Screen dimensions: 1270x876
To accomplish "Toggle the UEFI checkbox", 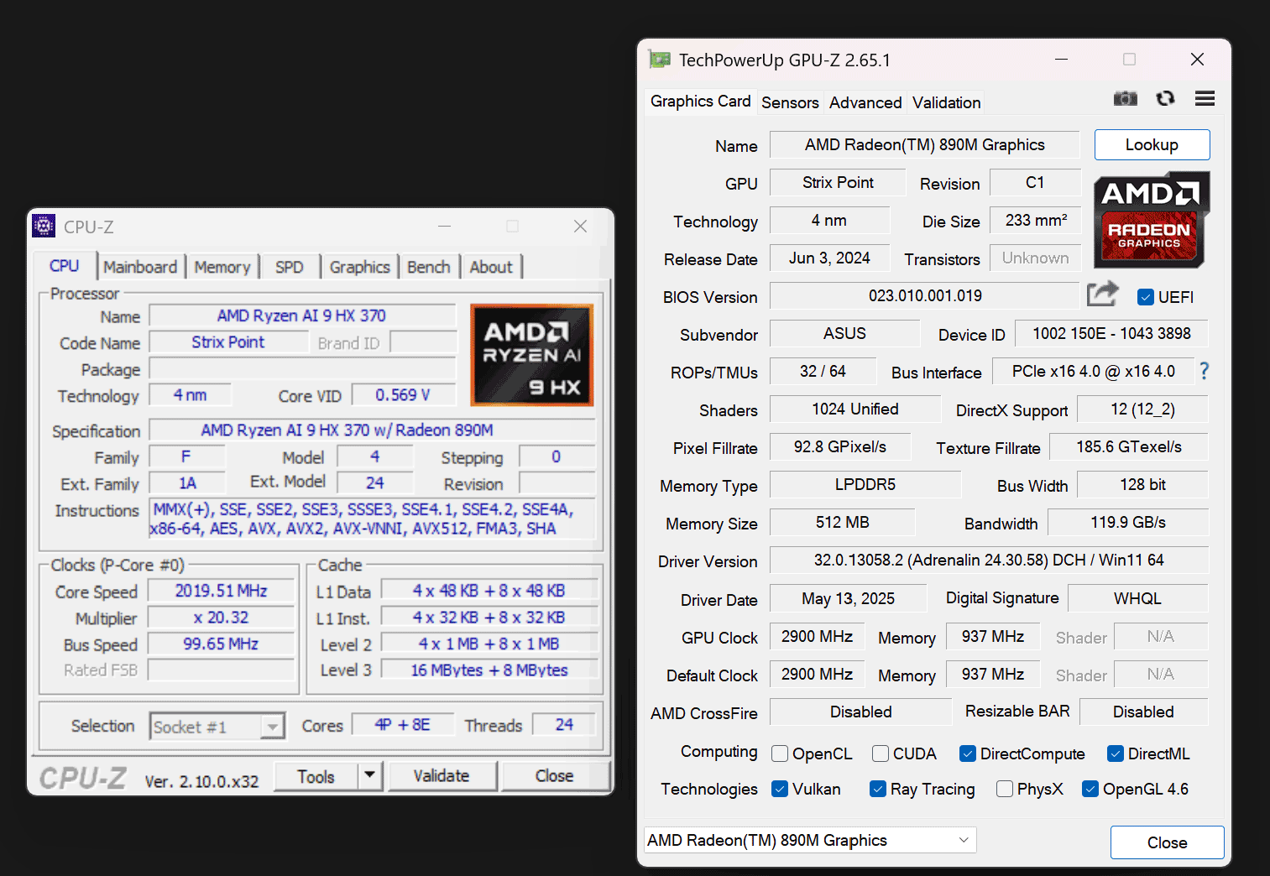I will 1145,297.
